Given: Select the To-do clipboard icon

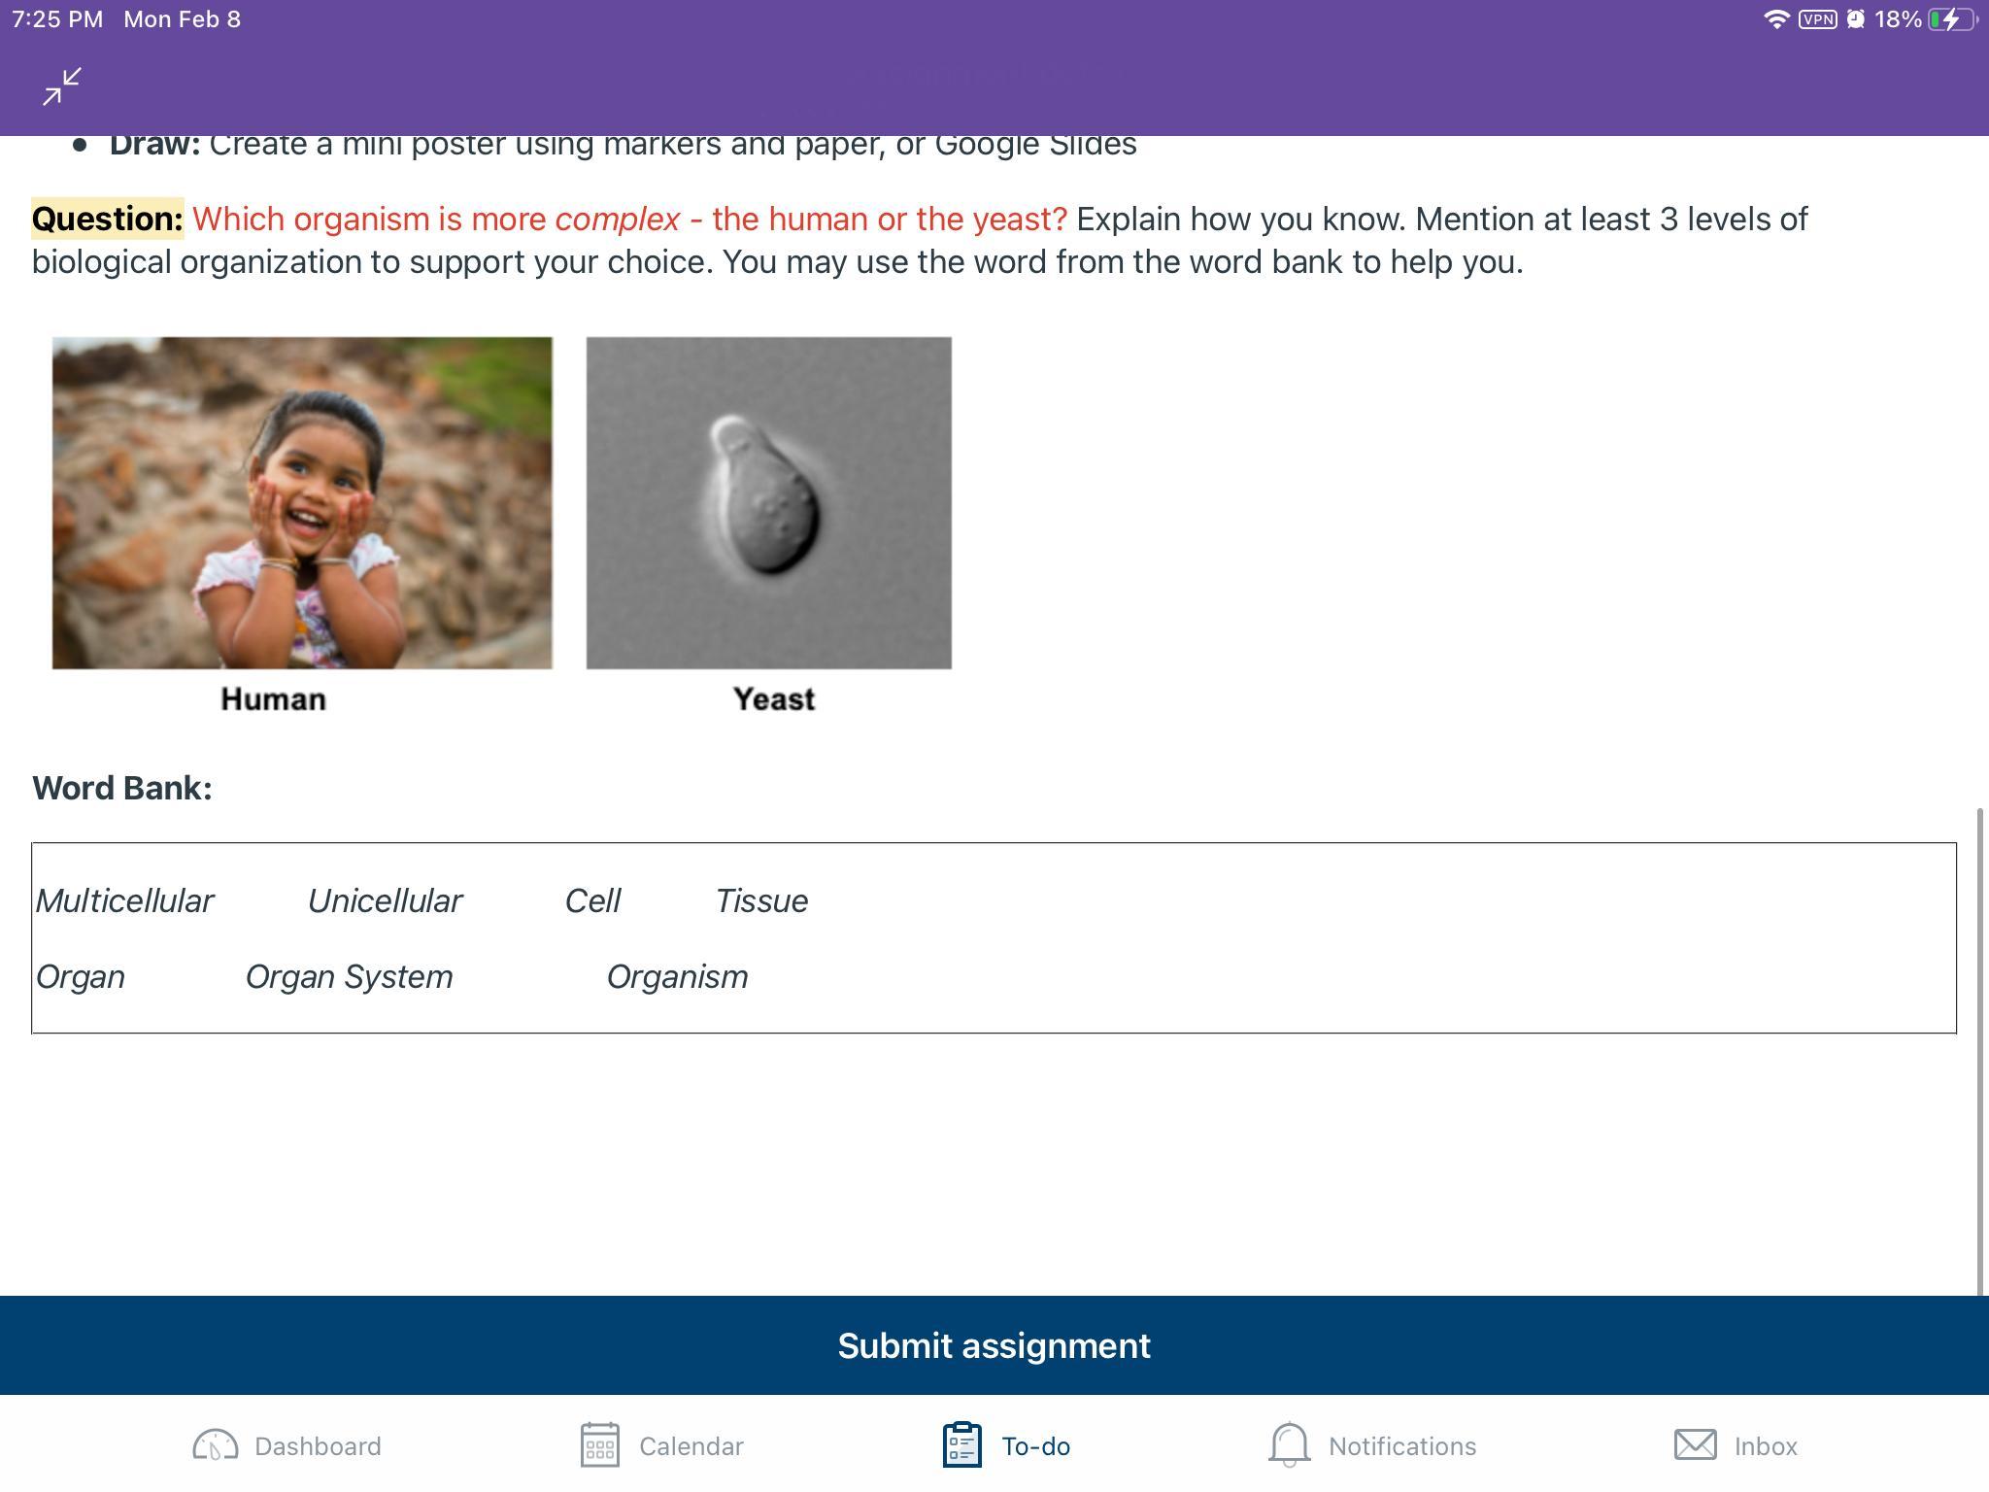Looking at the screenshot, I should coord(961,1445).
